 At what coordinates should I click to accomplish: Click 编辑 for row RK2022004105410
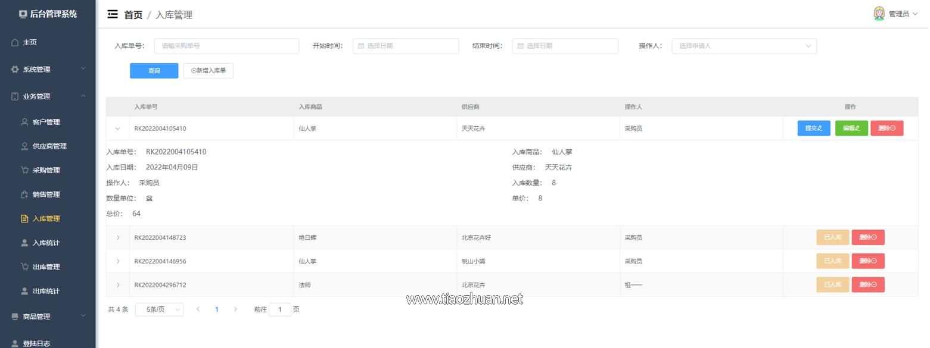coord(851,128)
